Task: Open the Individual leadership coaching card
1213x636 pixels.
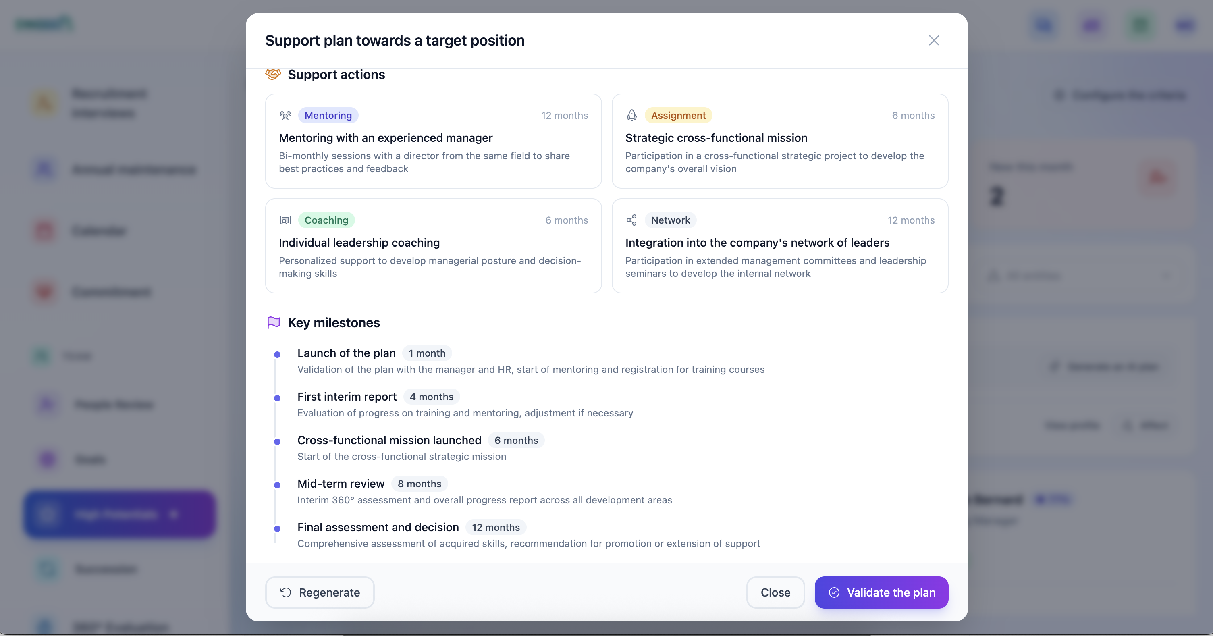Action: point(433,246)
